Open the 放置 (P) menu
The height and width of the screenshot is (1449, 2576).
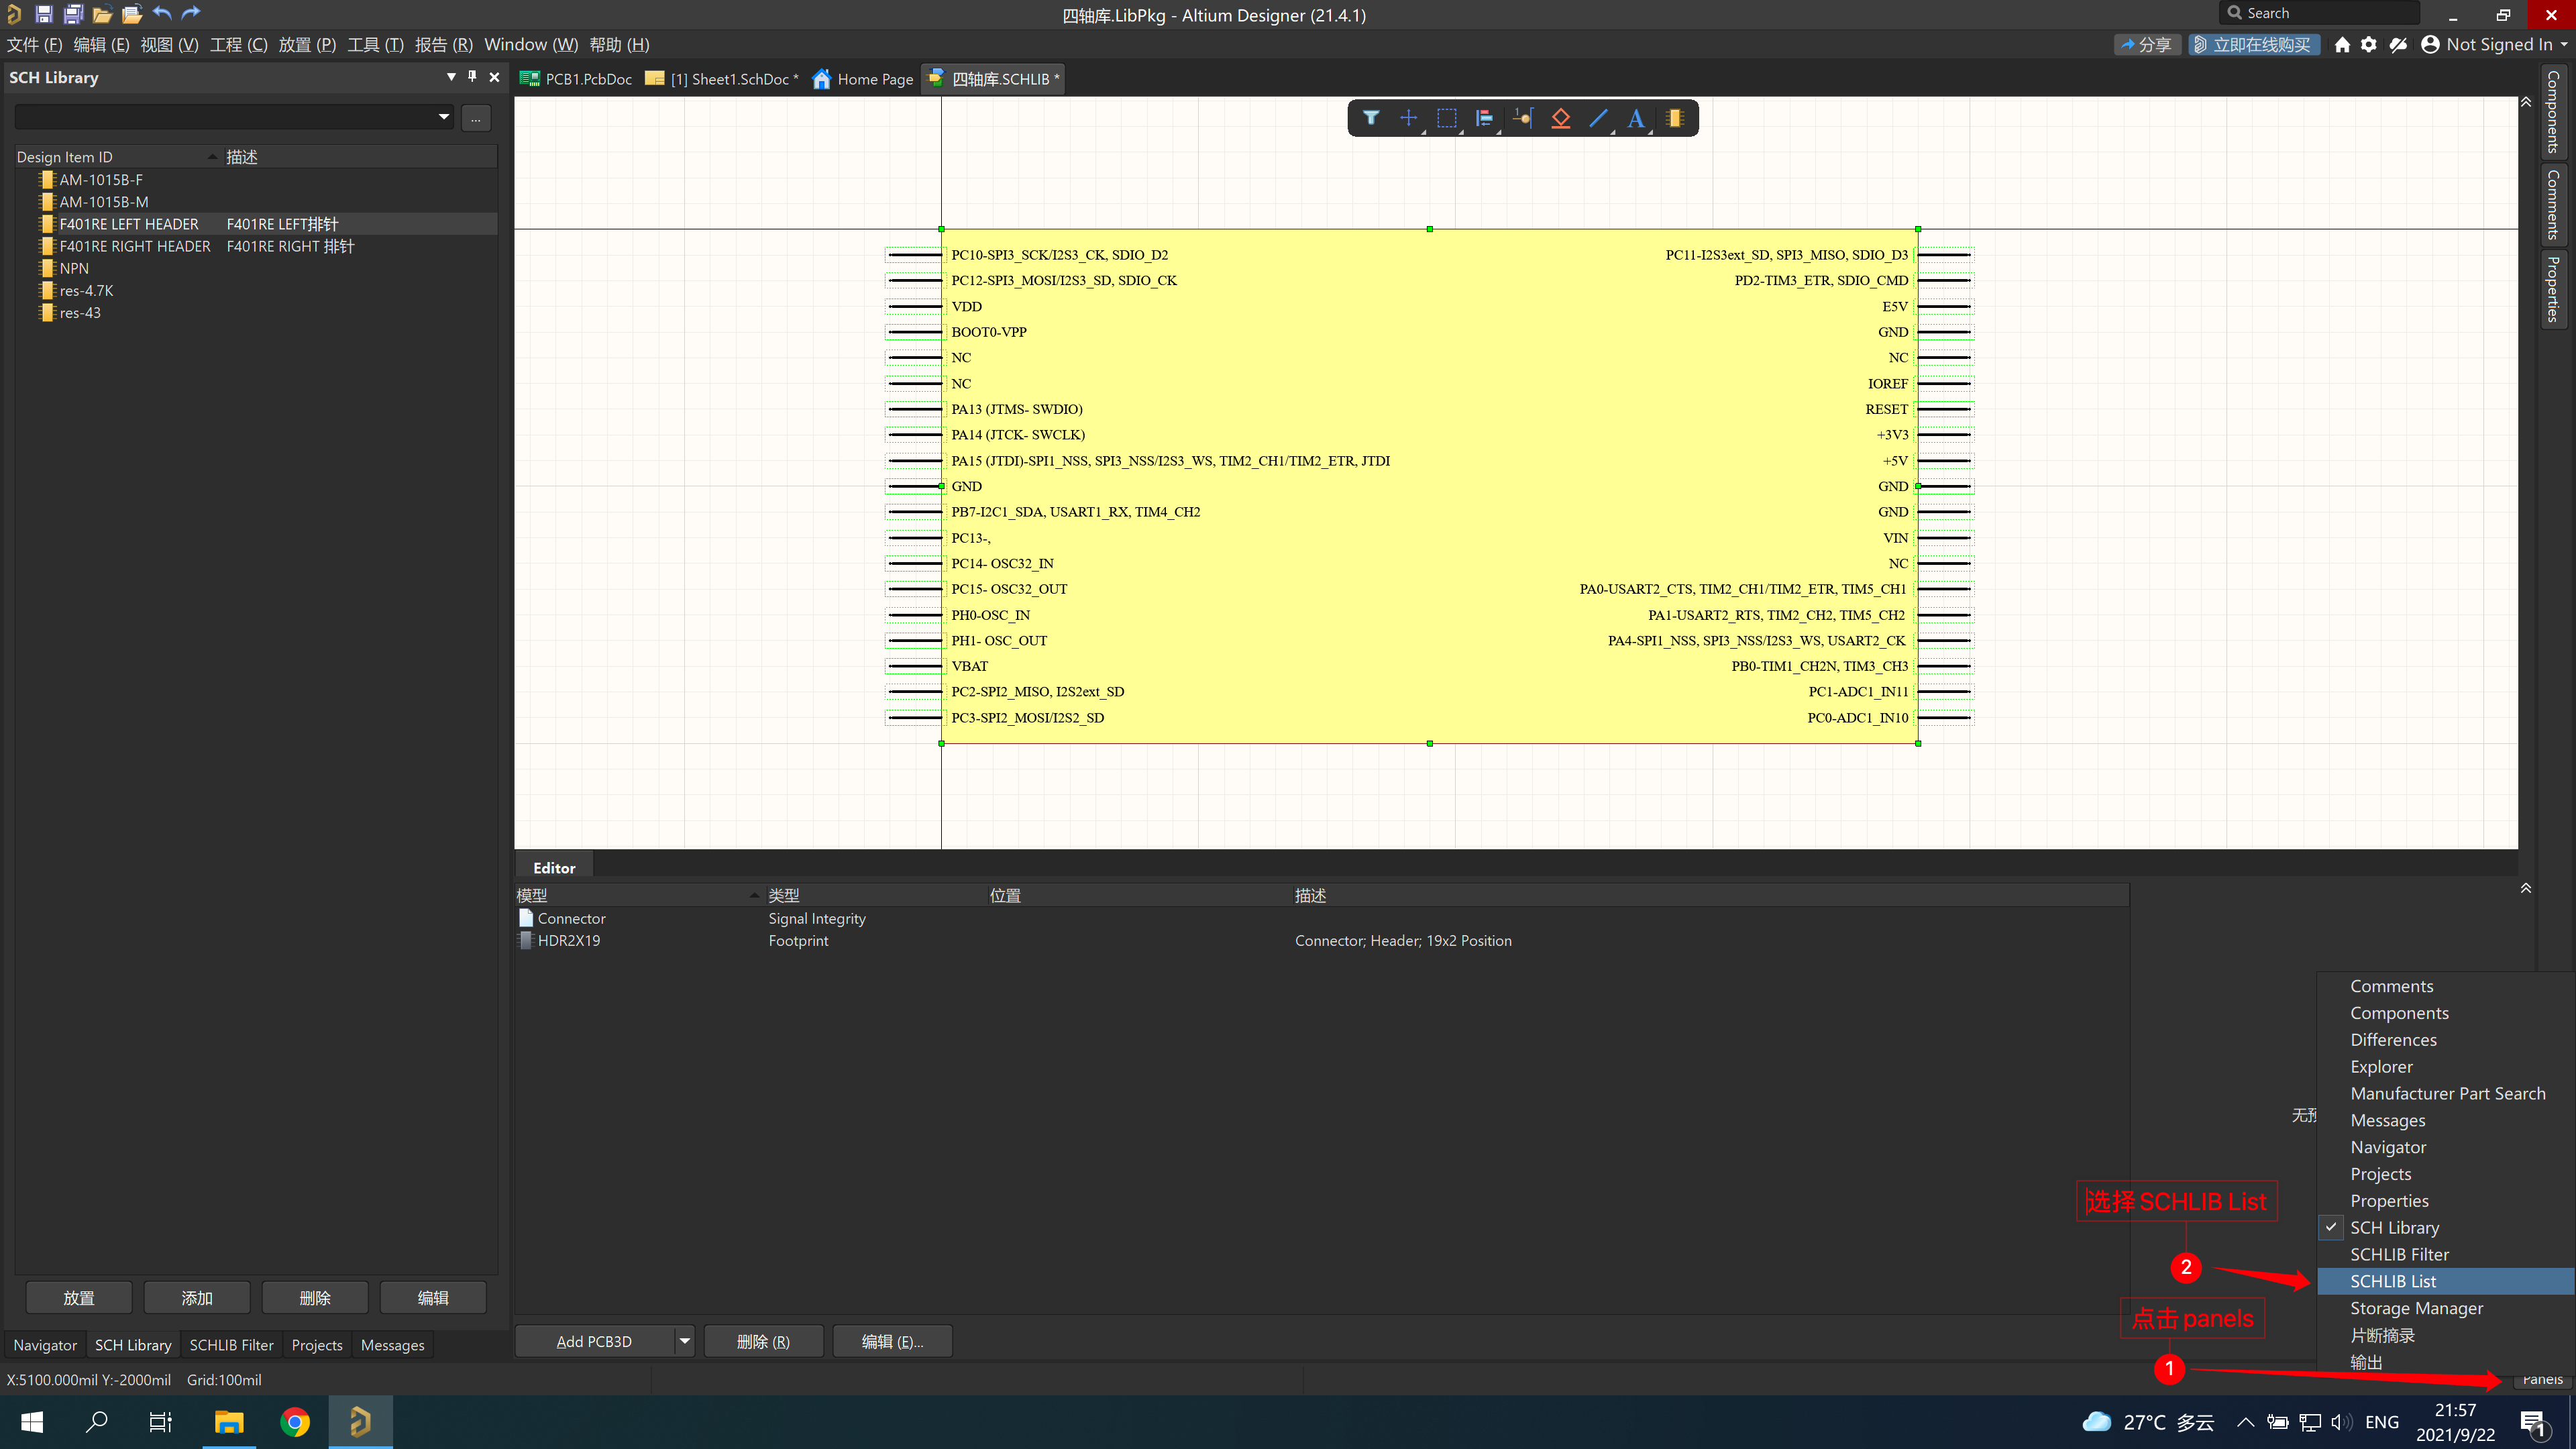(x=307, y=45)
